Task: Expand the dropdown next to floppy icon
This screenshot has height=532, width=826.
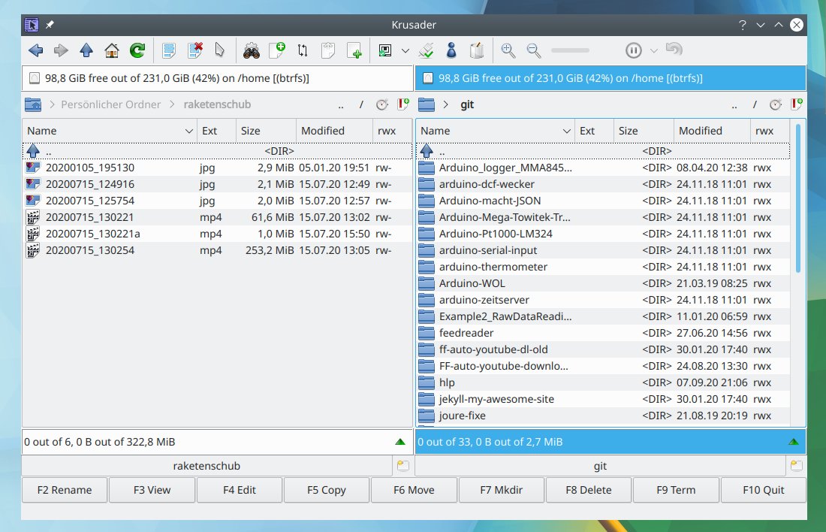Action: (x=405, y=51)
